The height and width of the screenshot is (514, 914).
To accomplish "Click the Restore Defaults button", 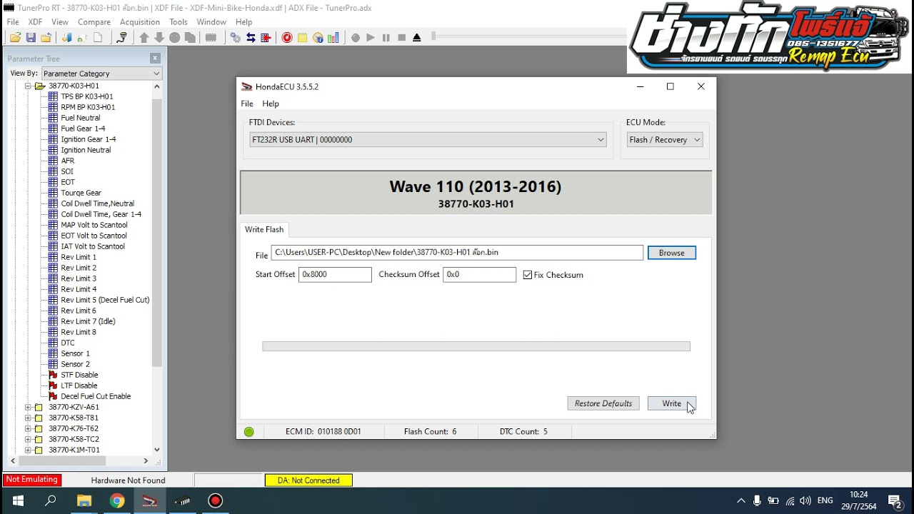I will (x=603, y=403).
